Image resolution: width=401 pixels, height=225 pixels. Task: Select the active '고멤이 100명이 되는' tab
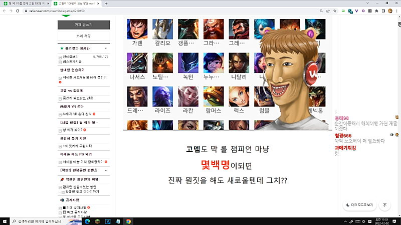76,3
